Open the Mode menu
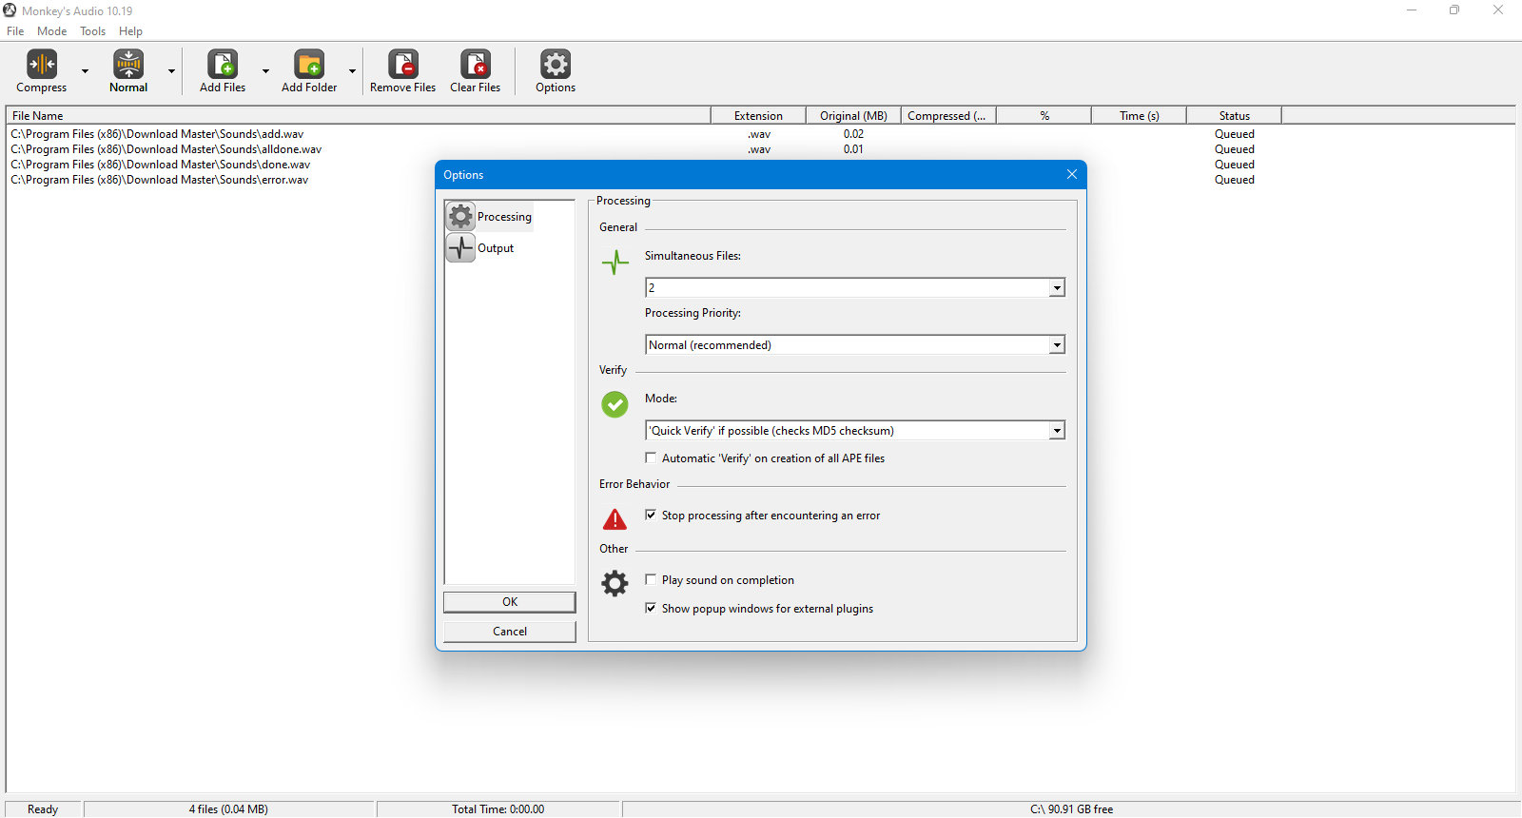 (x=52, y=31)
